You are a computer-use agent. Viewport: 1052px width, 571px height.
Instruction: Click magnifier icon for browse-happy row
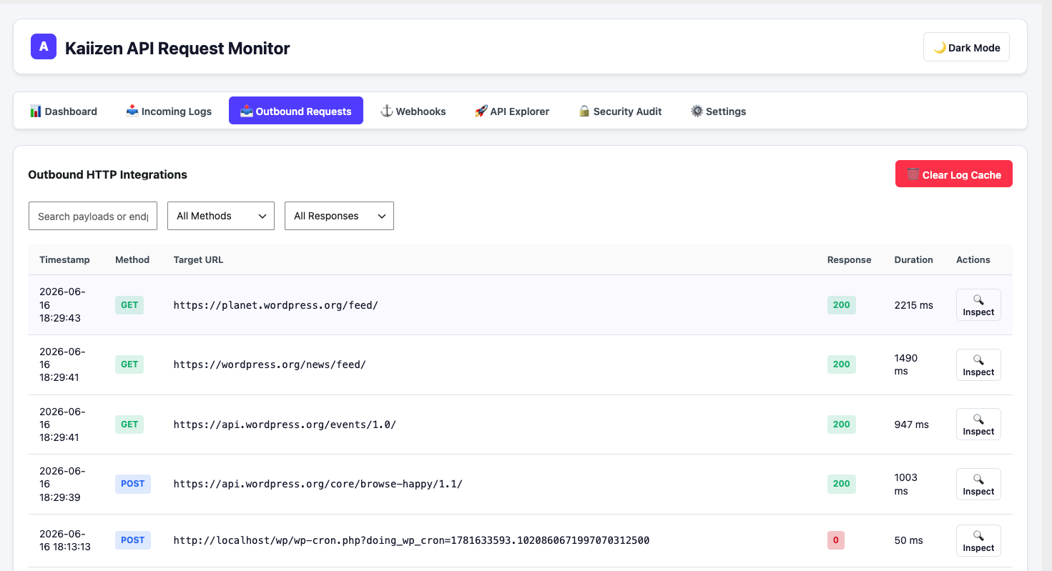click(978, 479)
